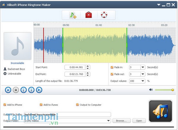This screenshot has width=178, height=130.
Task: Click the 0:01:36.779 output length value
Action: click(71, 81)
